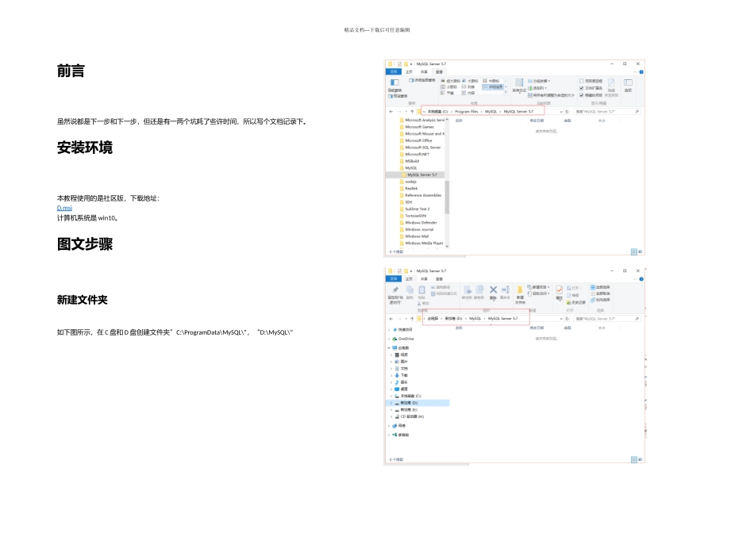Select MySQL Server 5.7 folder in upper tree

click(x=422, y=175)
